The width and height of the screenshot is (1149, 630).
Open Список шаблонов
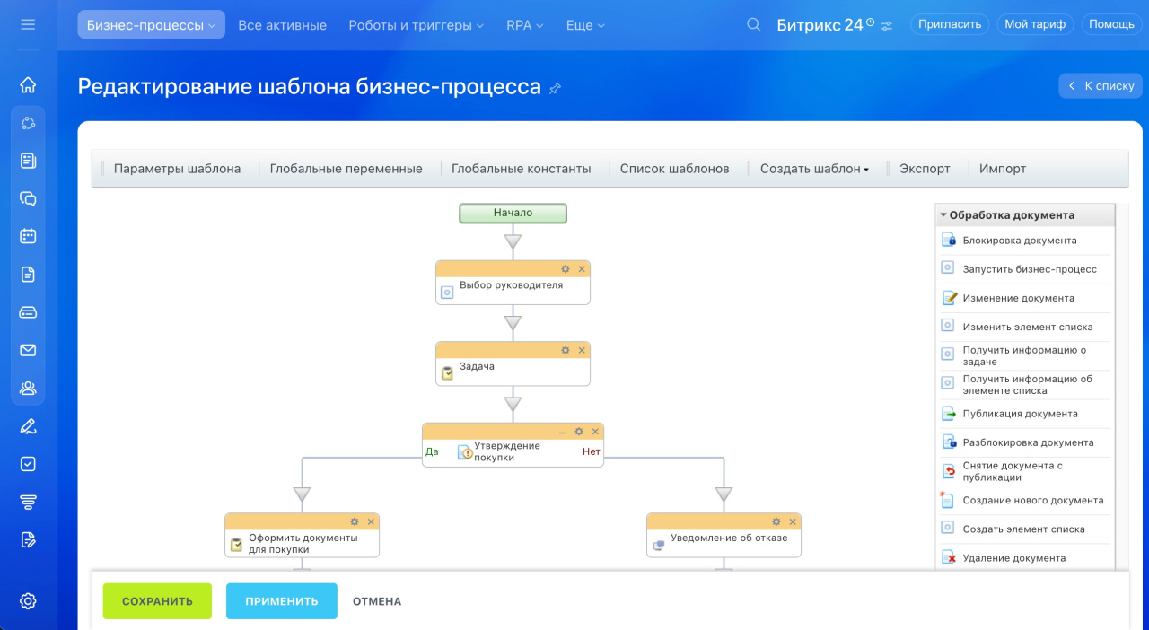pyautogui.click(x=674, y=169)
